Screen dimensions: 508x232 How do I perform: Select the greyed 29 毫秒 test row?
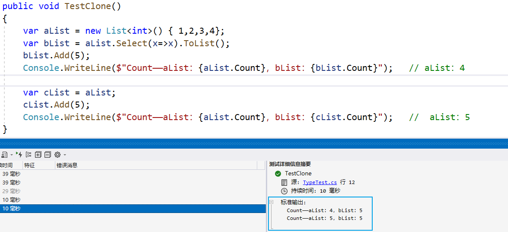[x=130, y=191]
